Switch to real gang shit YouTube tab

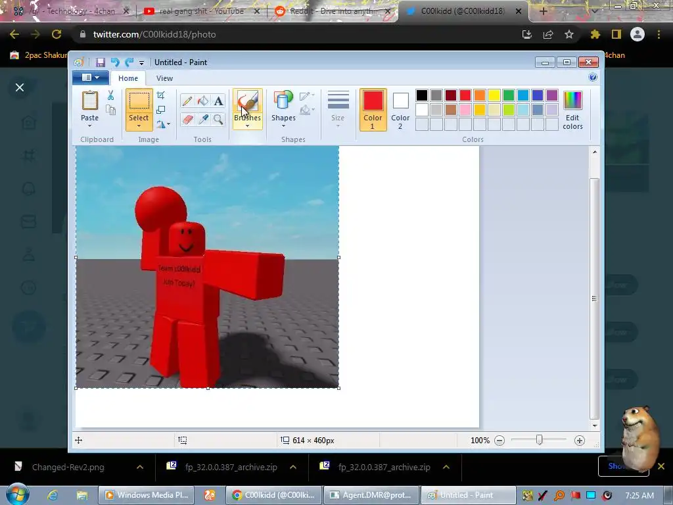pos(201,11)
